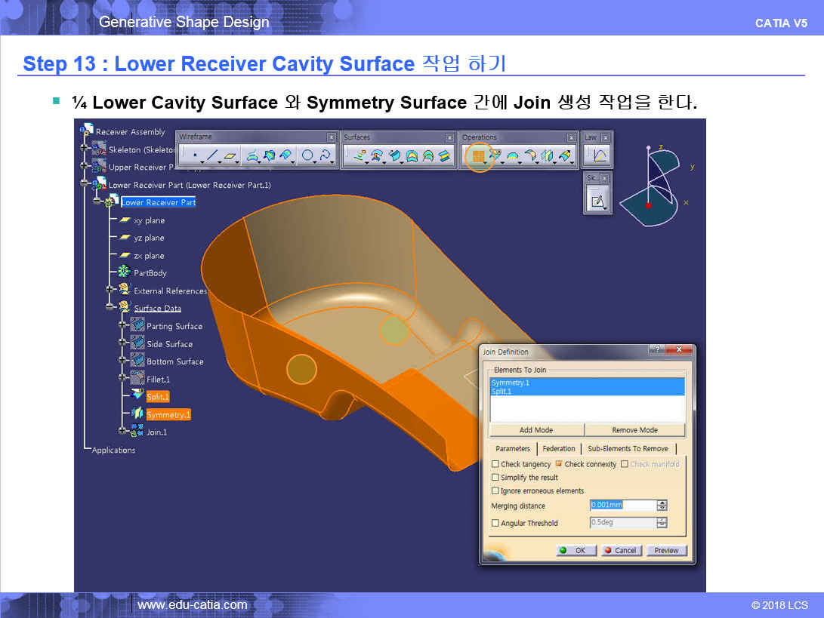This screenshot has height=618, width=824.
Task: Click the Extrude surface tool icon
Action: click(x=356, y=156)
